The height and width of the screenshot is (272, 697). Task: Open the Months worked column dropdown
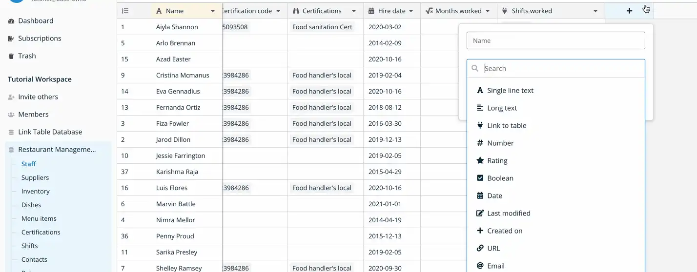488,11
